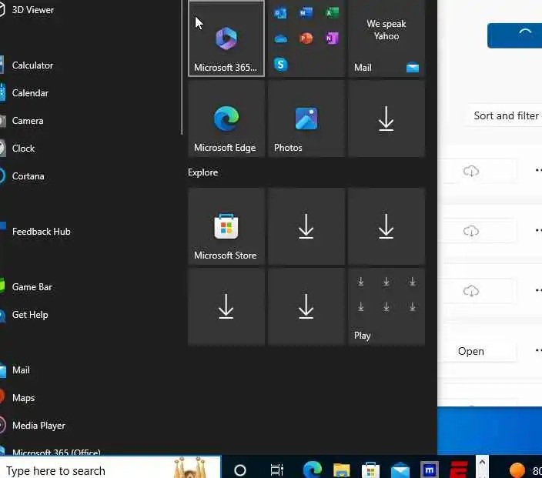Image resolution: width=542 pixels, height=478 pixels.
Task: Open the Photos tile
Action: pyautogui.click(x=306, y=119)
